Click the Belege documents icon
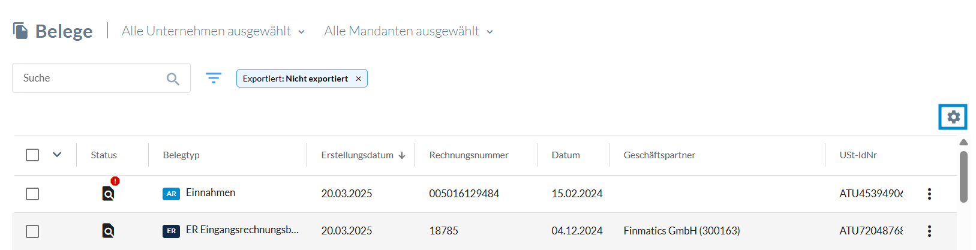 tap(20, 31)
